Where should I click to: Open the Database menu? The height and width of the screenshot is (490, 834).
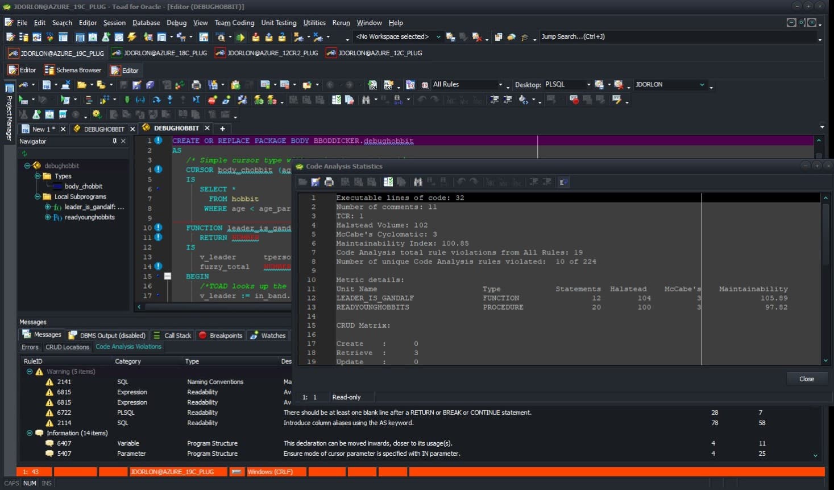coord(146,23)
